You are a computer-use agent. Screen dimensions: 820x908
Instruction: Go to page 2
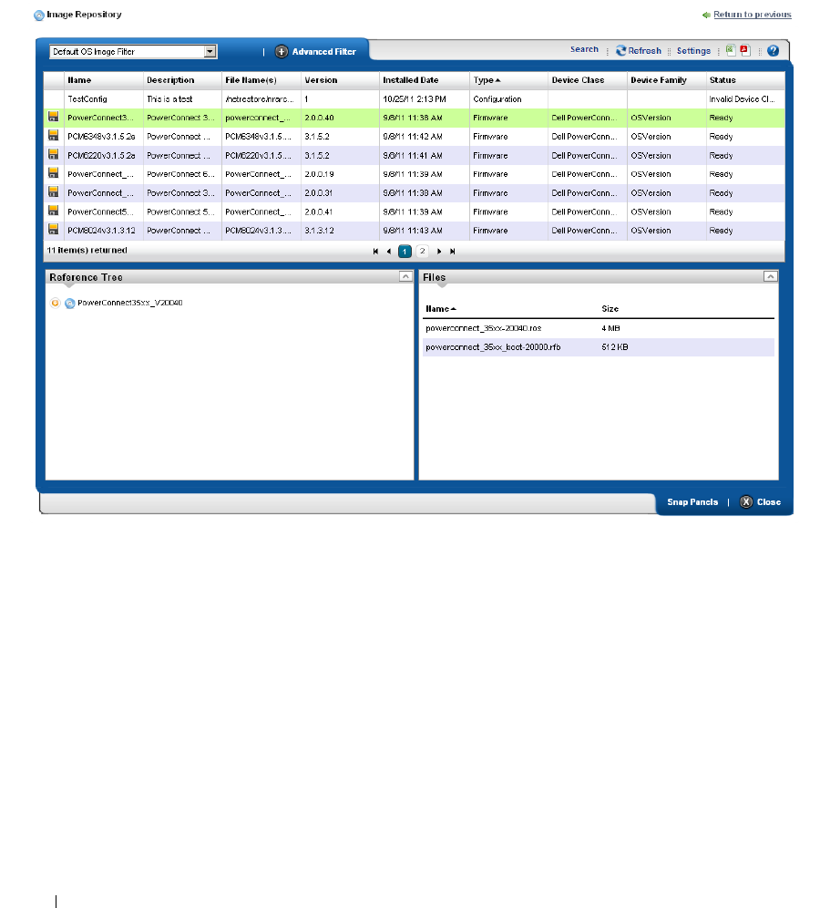pos(423,252)
